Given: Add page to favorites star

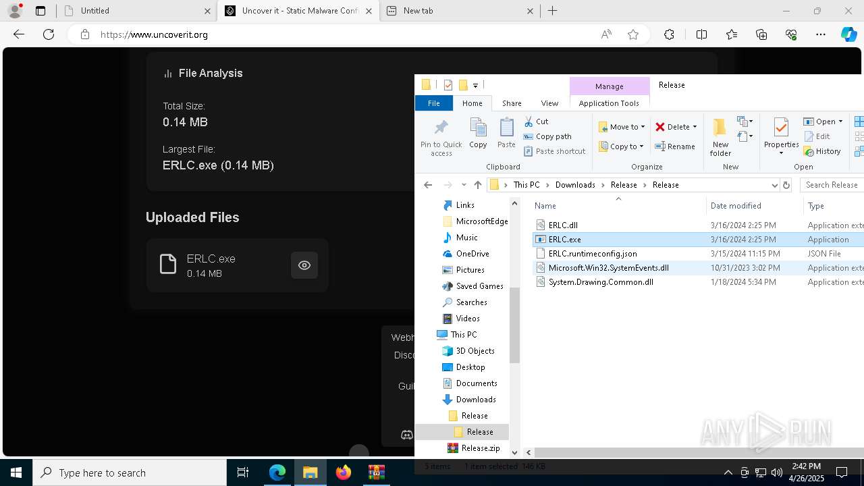Looking at the screenshot, I should point(633,34).
